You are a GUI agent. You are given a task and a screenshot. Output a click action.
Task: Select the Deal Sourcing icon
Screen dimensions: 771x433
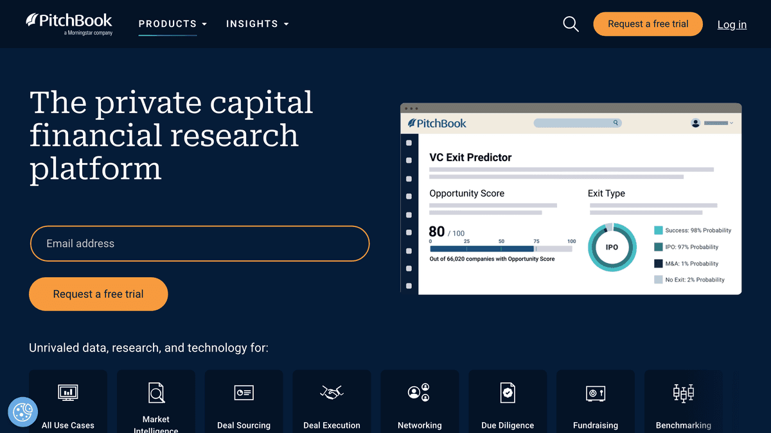(244, 392)
